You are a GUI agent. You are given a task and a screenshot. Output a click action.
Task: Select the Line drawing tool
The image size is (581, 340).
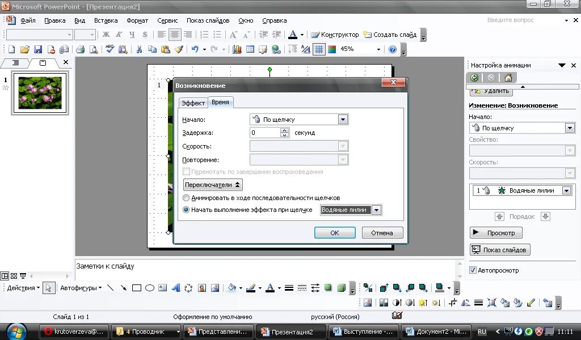[x=111, y=288]
